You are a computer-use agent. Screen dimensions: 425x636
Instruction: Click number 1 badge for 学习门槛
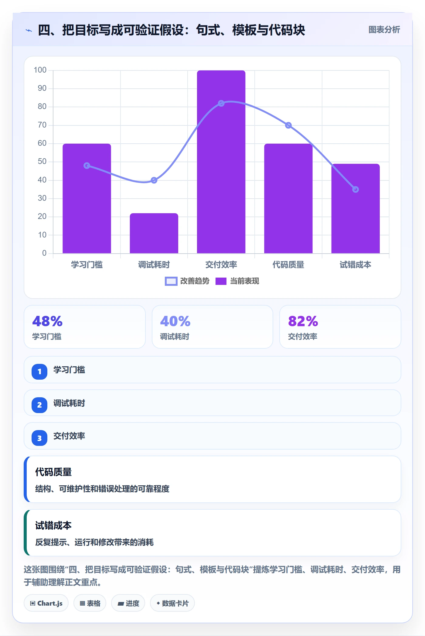(39, 371)
